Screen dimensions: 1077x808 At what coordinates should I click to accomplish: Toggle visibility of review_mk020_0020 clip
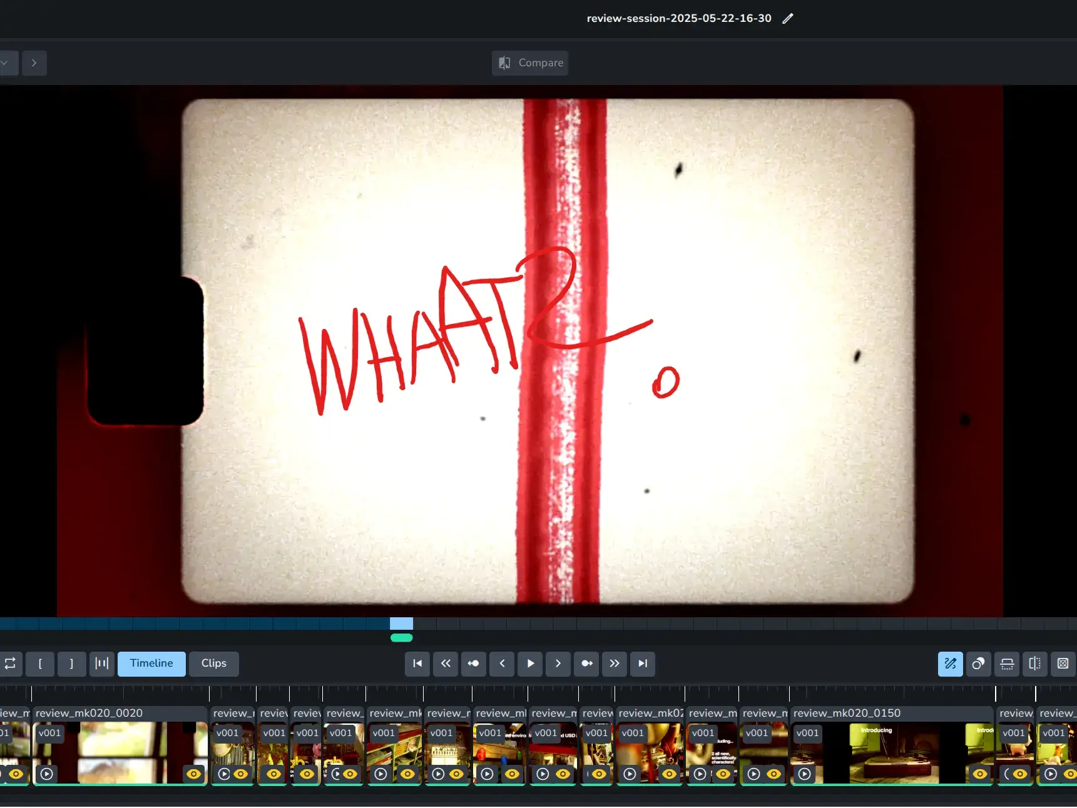pos(194,774)
